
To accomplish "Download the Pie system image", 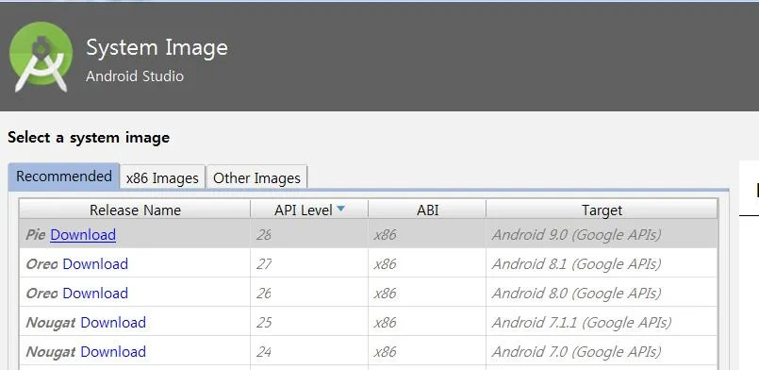I will click(x=83, y=235).
